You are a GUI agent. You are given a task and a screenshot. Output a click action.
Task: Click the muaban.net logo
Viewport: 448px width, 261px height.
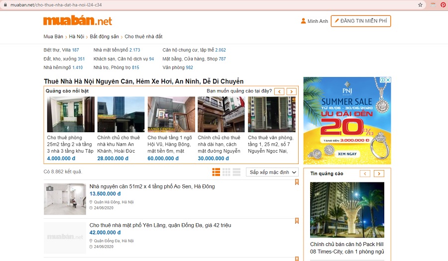click(x=78, y=20)
